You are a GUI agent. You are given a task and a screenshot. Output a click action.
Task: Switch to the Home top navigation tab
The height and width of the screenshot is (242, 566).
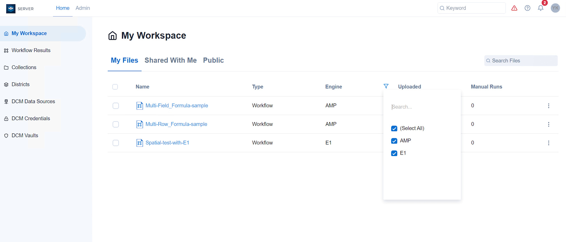pyautogui.click(x=63, y=8)
